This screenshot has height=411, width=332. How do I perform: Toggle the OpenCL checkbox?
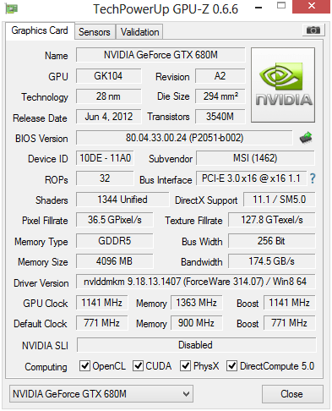[84, 365]
